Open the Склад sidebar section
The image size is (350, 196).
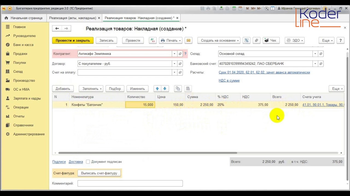click(18, 72)
